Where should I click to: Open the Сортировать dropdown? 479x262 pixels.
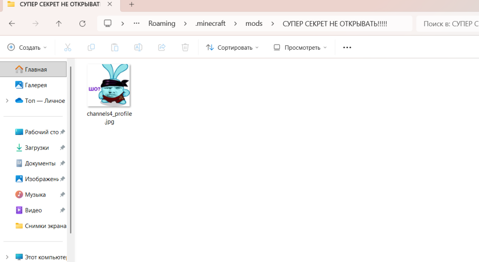coord(232,47)
